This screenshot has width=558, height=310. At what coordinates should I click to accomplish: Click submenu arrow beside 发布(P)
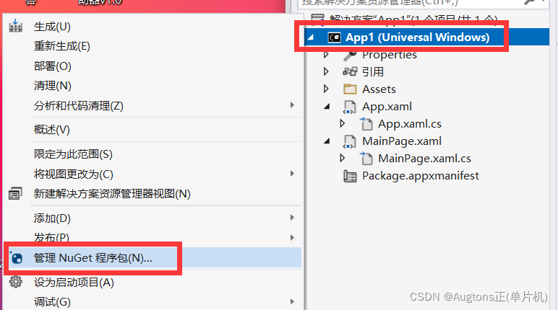292,238
